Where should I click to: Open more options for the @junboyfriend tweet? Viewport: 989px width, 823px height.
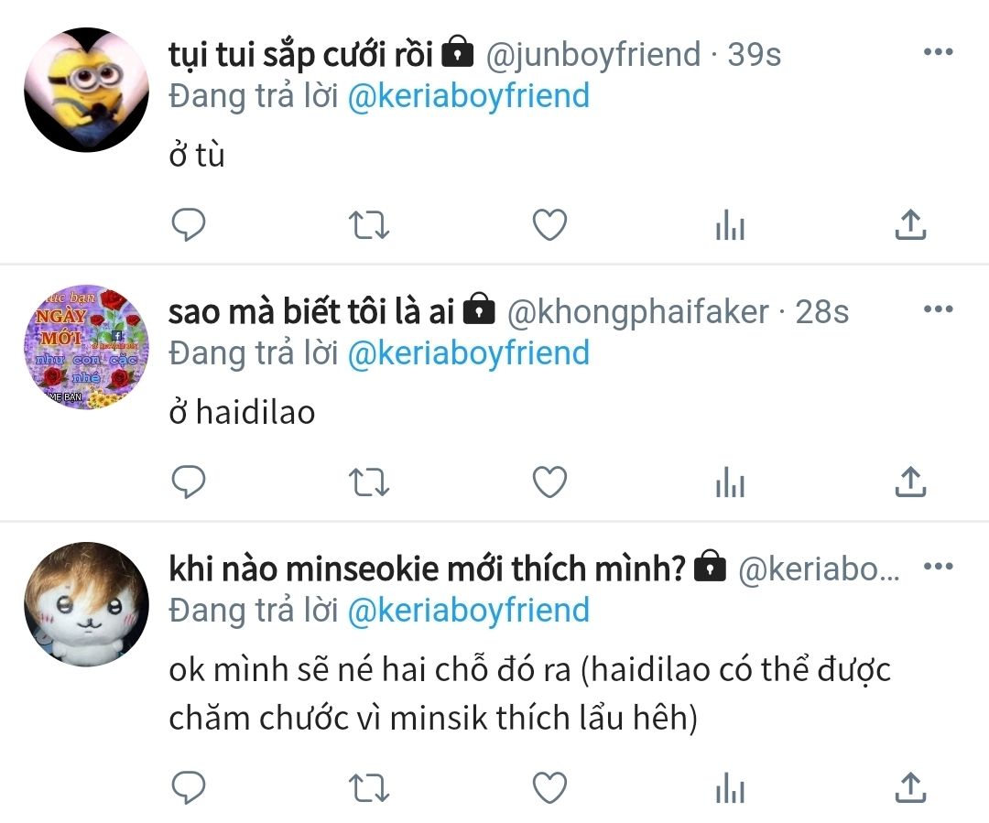(938, 51)
